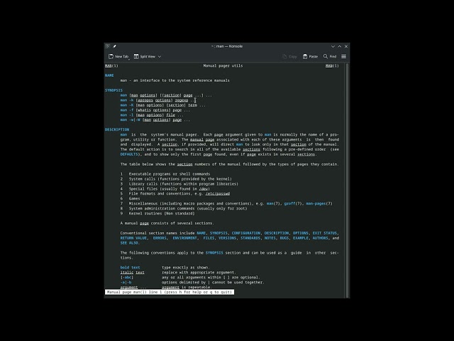
Task: Click the 'bold text' convention entry
Action: [x=131, y=268]
